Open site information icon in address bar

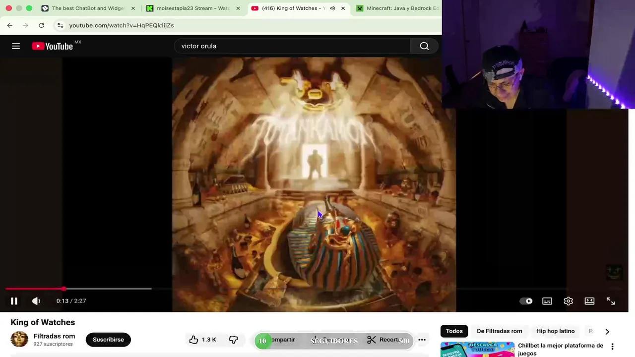60,25
